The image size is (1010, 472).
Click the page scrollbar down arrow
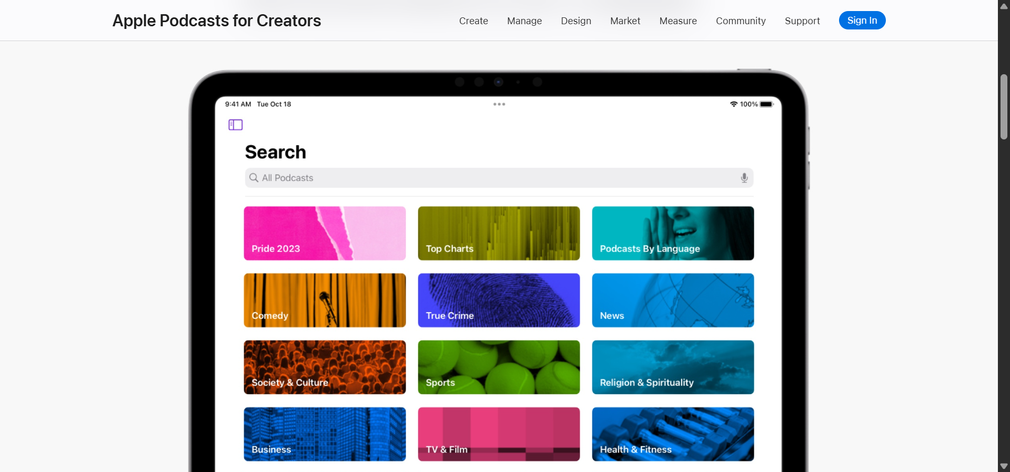(x=1004, y=466)
